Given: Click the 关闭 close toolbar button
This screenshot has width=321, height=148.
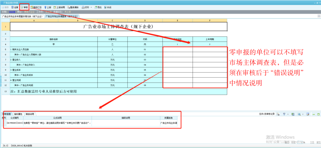Looking at the screenshot, I should (108, 7).
